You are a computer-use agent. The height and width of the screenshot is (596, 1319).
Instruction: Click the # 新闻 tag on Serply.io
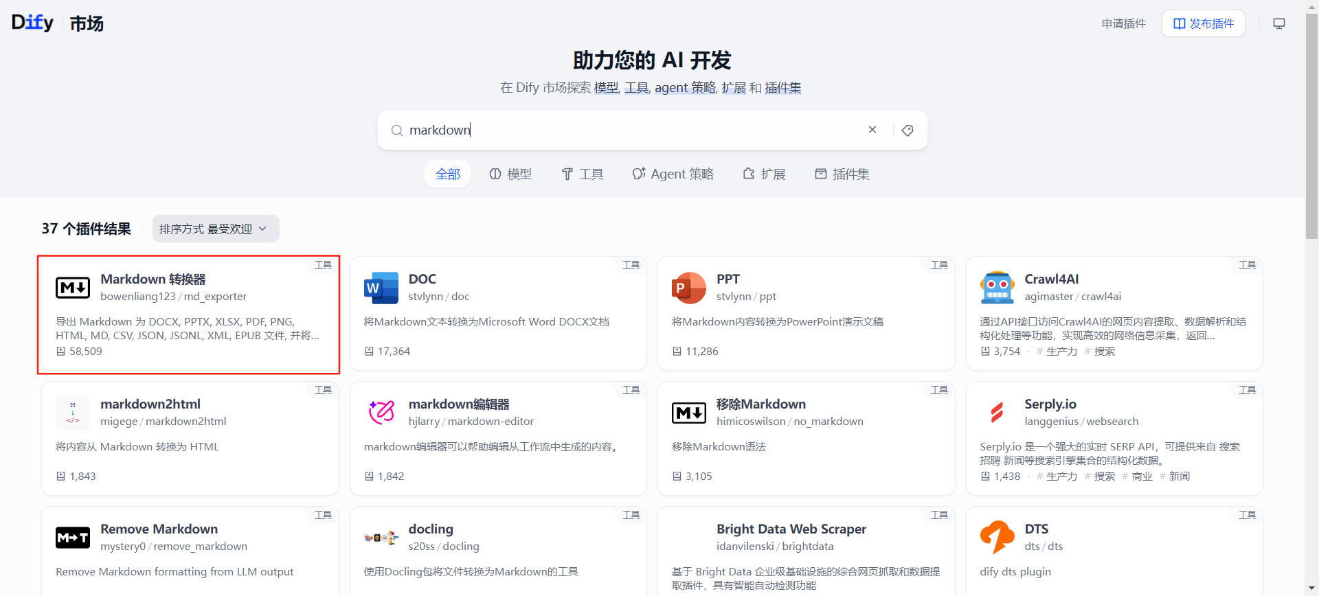(x=1175, y=476)
